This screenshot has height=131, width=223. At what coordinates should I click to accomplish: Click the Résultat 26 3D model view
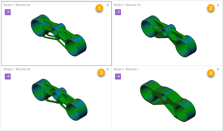click(x=60, y=100)
